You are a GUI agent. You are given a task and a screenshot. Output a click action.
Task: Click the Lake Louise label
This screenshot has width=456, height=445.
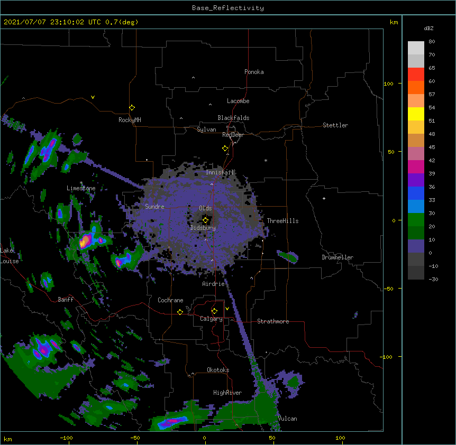[x=10, y=256]
